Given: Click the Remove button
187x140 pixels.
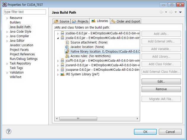Looking at the screenshot, I should (161, 89).
